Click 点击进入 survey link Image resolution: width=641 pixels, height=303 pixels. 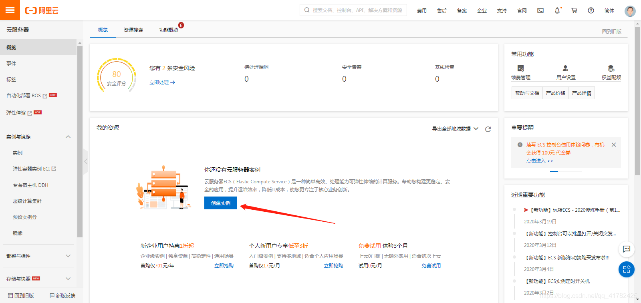[x=540, y=161]
